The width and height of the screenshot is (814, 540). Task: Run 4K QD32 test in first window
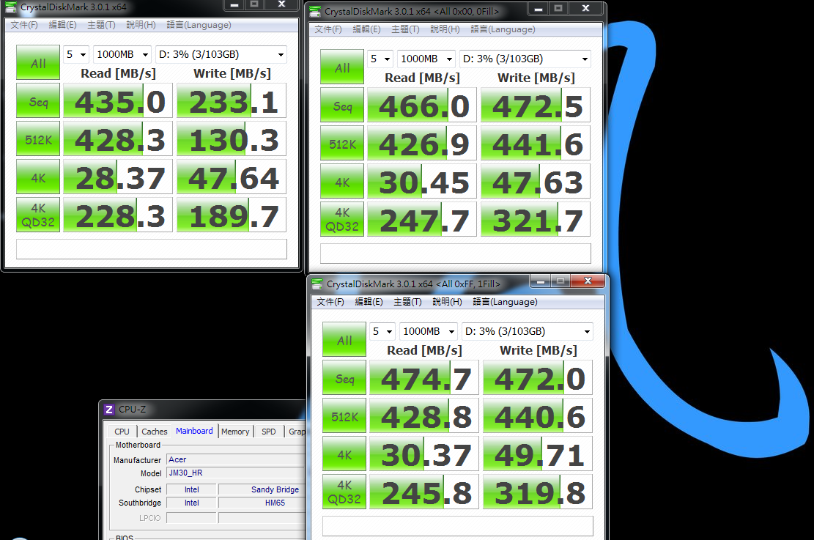[38, 215]
